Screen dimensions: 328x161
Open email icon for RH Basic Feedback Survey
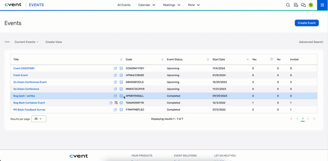point(121,110)
